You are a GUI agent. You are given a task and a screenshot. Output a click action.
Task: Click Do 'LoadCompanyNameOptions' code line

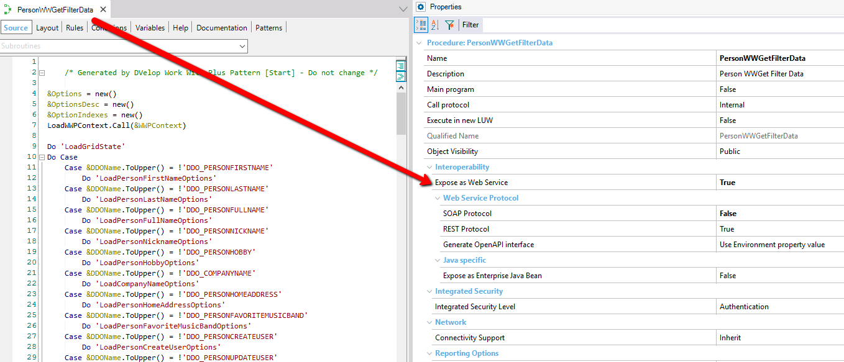[140, 284]
